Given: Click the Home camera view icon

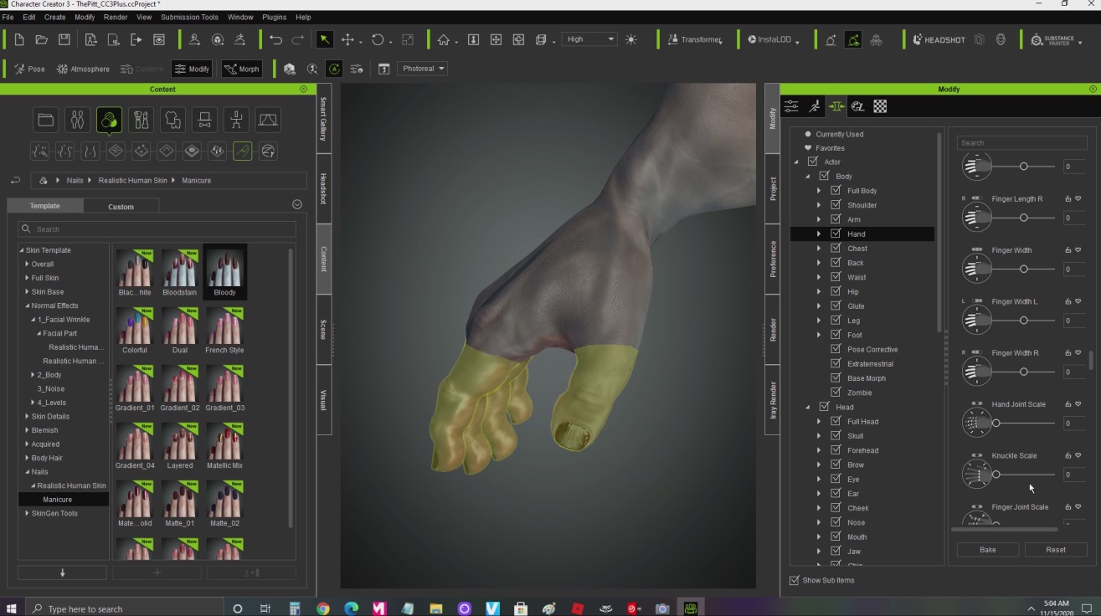Looking at the screenshot, I should [444, 39].
